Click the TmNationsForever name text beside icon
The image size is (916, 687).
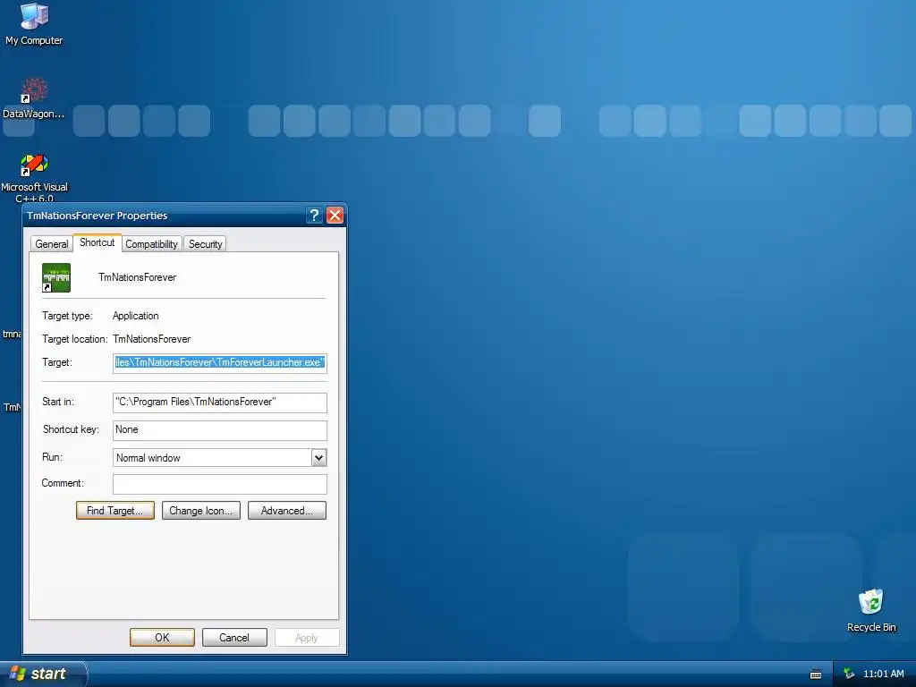[137, 277]
